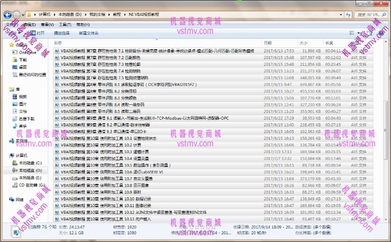The height and width of the screenshot is (242, 391).
Task: Select 教程 in the address breadcrumb
Action: pos(117,15)
